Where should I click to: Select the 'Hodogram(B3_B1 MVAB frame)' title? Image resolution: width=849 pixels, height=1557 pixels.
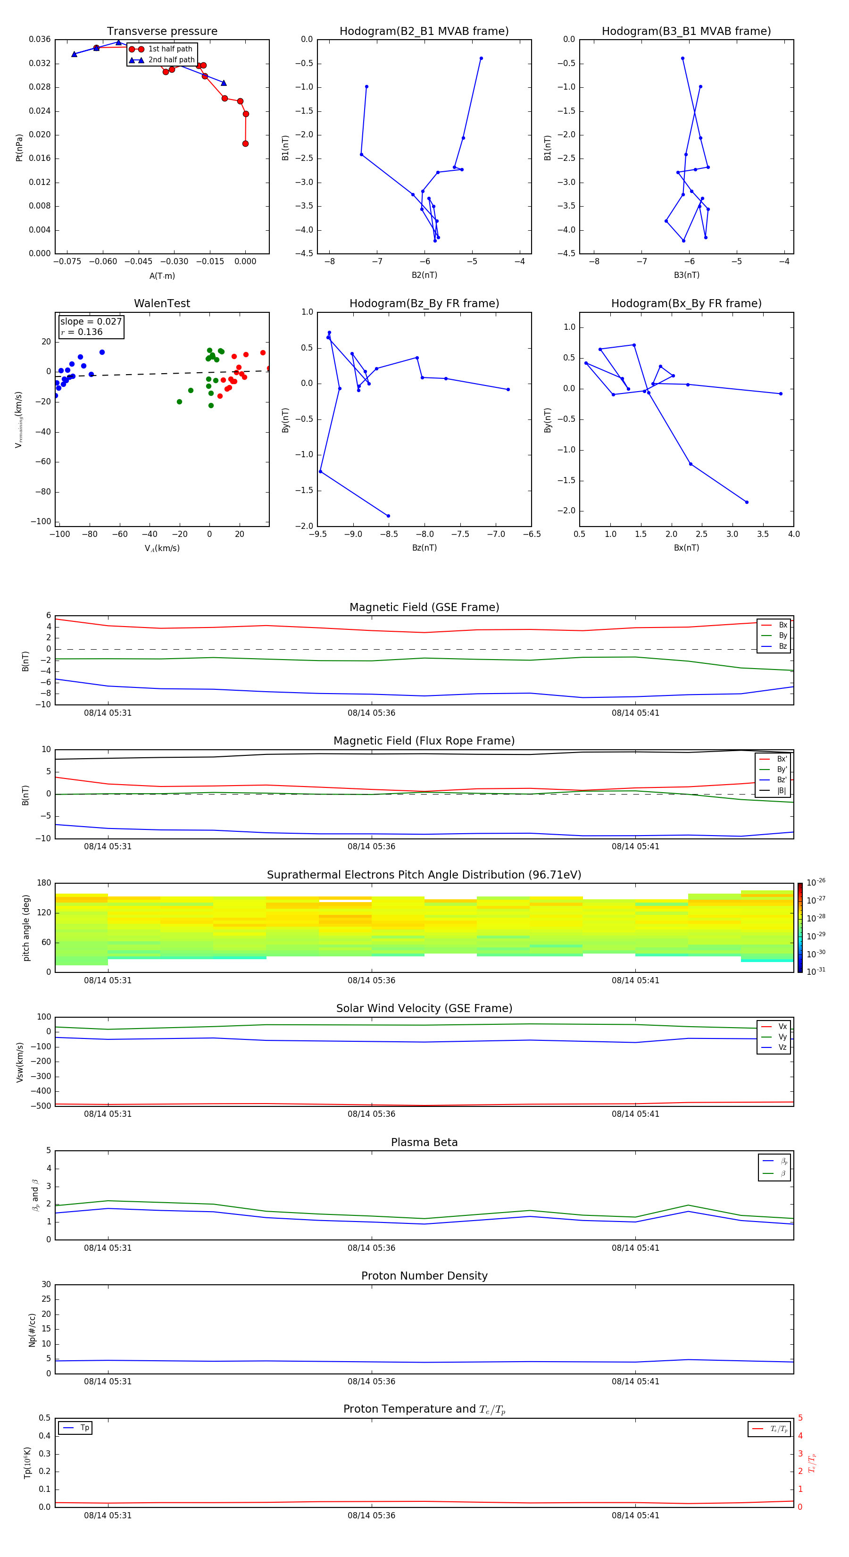(686, 32)
